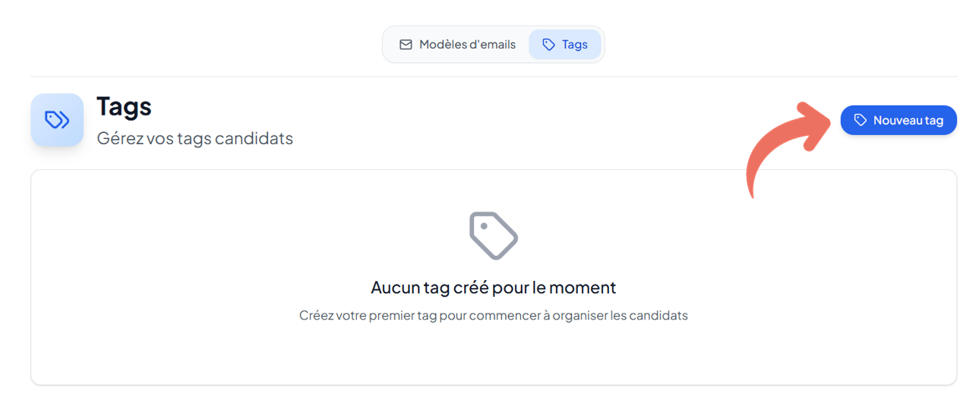Click the envelope icon in the tab switcher
The image size is (969, 394).
pyautogui.click(x=406, y=45)
